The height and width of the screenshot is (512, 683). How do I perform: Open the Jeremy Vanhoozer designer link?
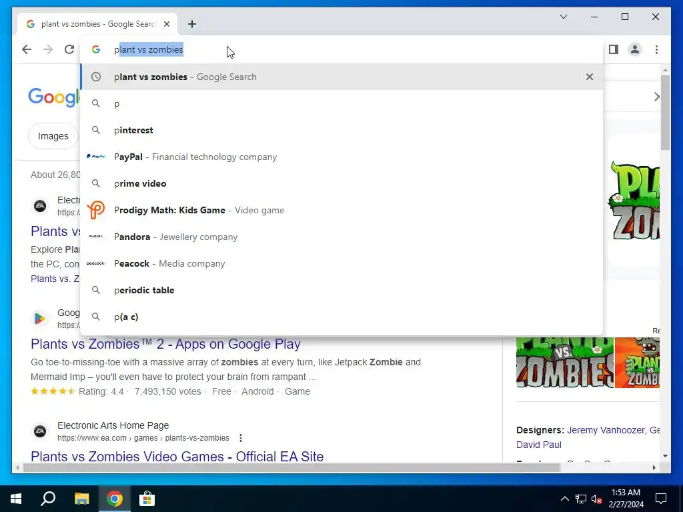(x=606, y=430)
